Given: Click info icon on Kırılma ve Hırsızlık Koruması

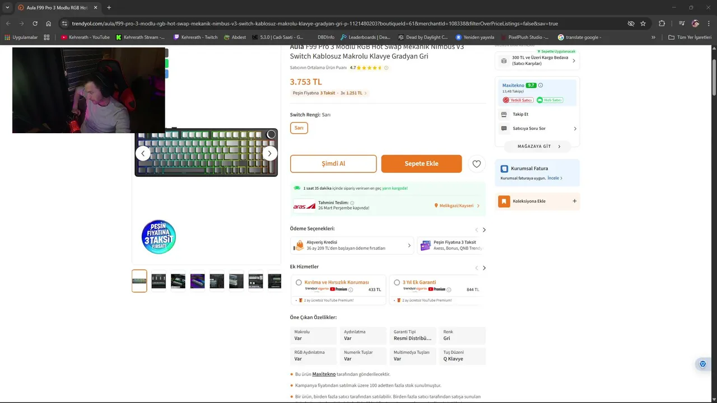Looking at the screenshot, I should (x=351, y=289).
